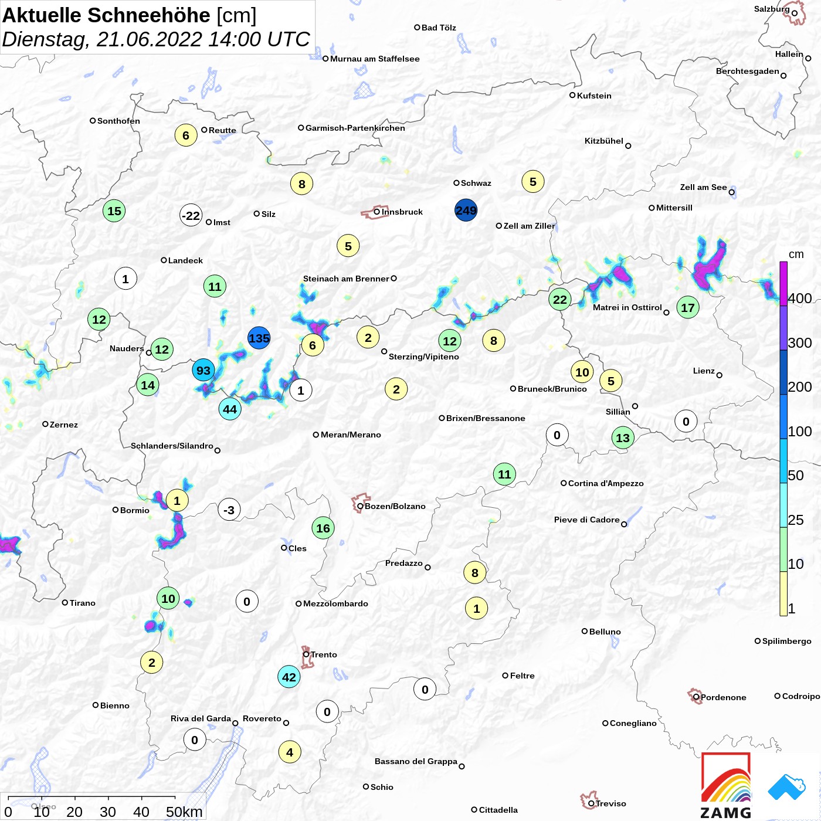Select the 42 cm marker near Trento
The width and height of the screenshot is (821, 821).
(x=289, y=677)
